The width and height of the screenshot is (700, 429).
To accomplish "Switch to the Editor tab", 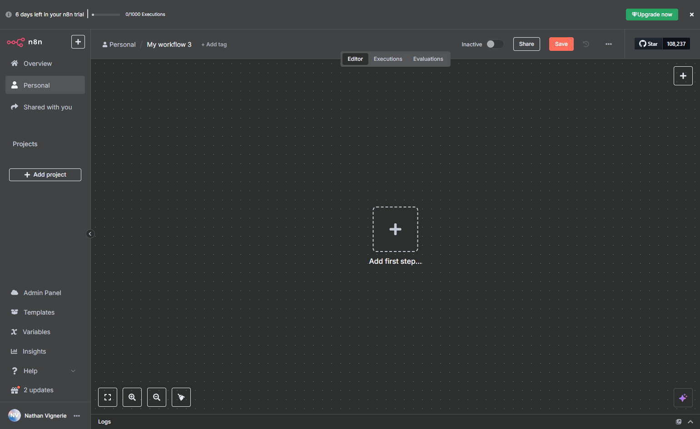I will pos(355,59).
